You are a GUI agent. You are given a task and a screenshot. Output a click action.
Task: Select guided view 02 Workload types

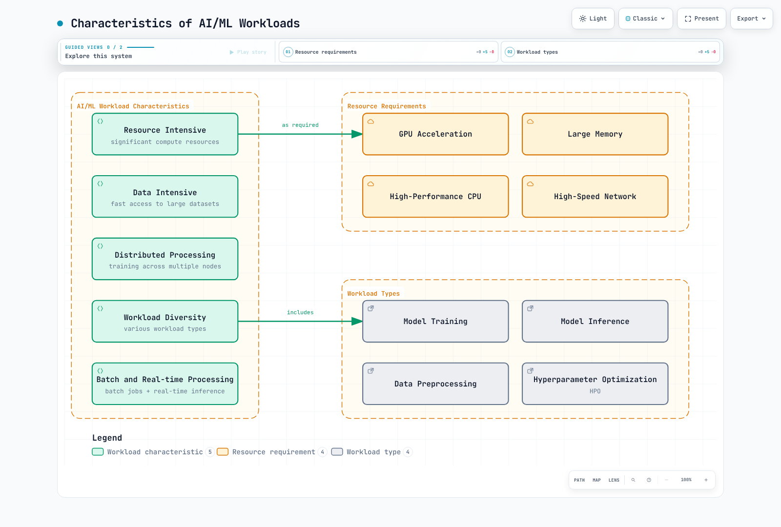tap(610, 52)
